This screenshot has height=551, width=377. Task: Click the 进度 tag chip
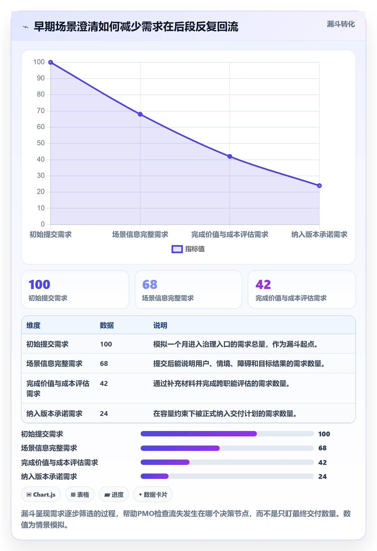tap(114, 495)
